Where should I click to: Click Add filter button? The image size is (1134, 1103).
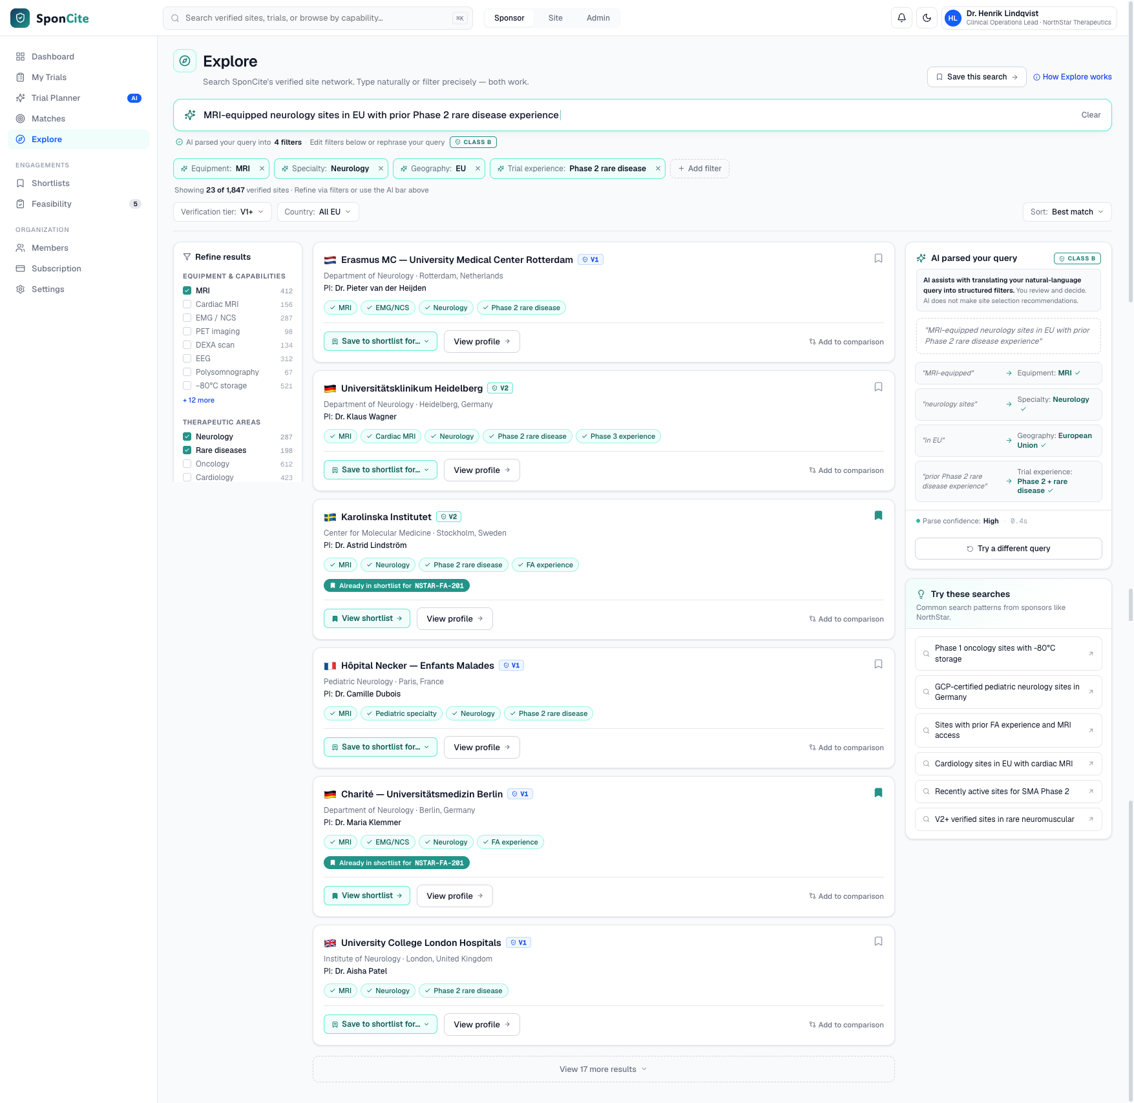coord(700,169)
